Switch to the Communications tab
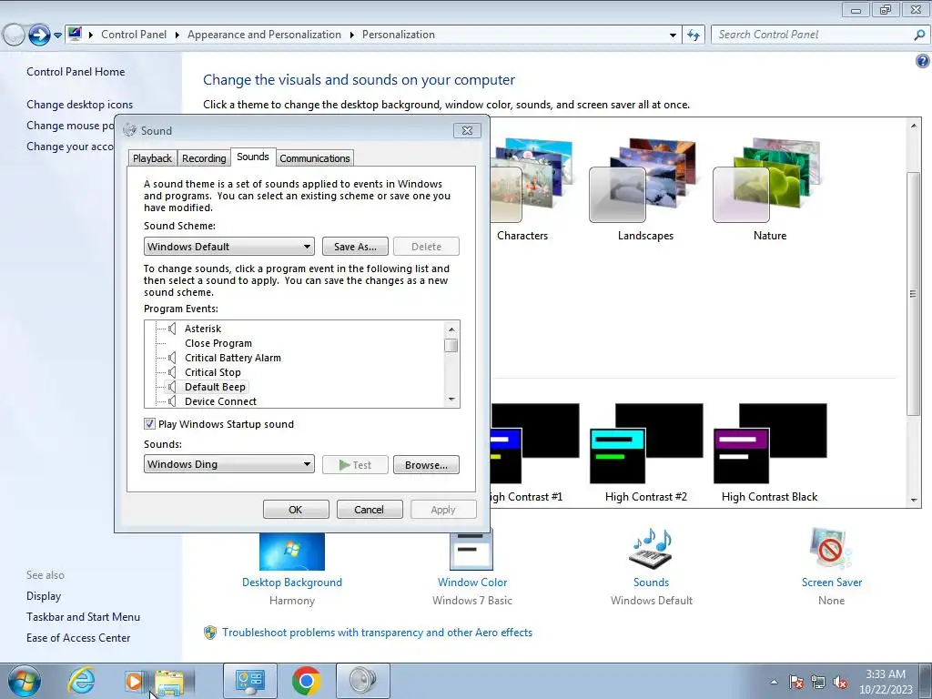932x699 pixels. (x=314, y=158)
